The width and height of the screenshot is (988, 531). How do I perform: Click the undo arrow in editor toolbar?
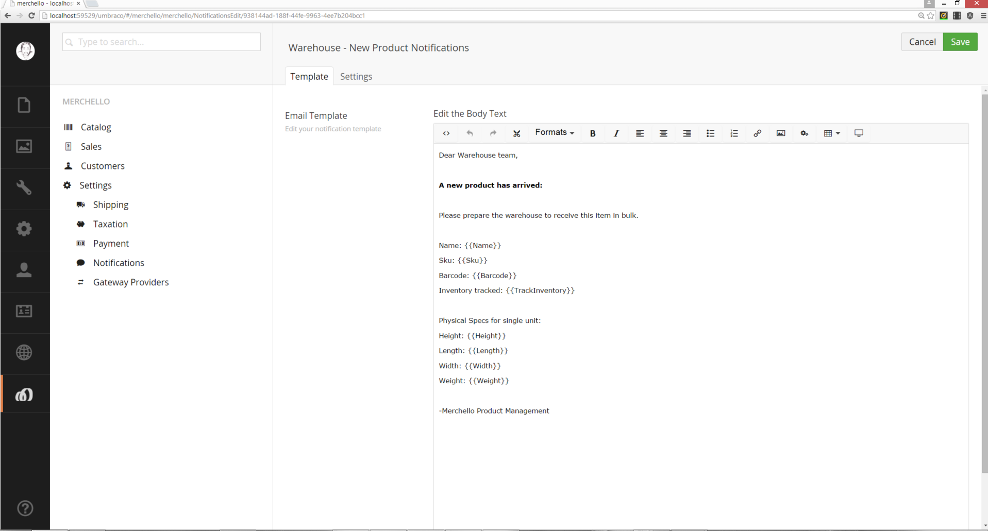coord(470,133)
